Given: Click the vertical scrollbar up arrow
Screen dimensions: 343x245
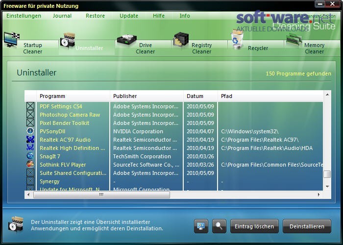Looking at the screenshot, I should click(x=327, y=95).
